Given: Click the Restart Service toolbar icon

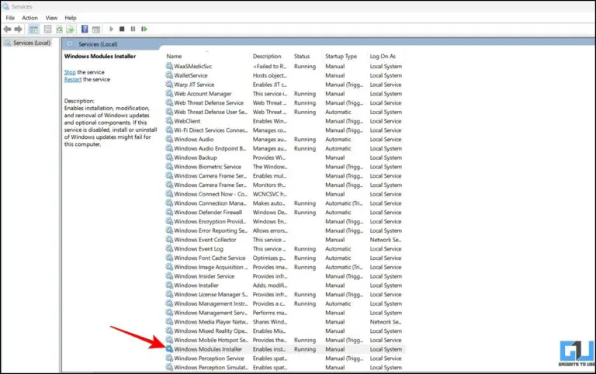Looking at the screenshot, I should (144, 29).
